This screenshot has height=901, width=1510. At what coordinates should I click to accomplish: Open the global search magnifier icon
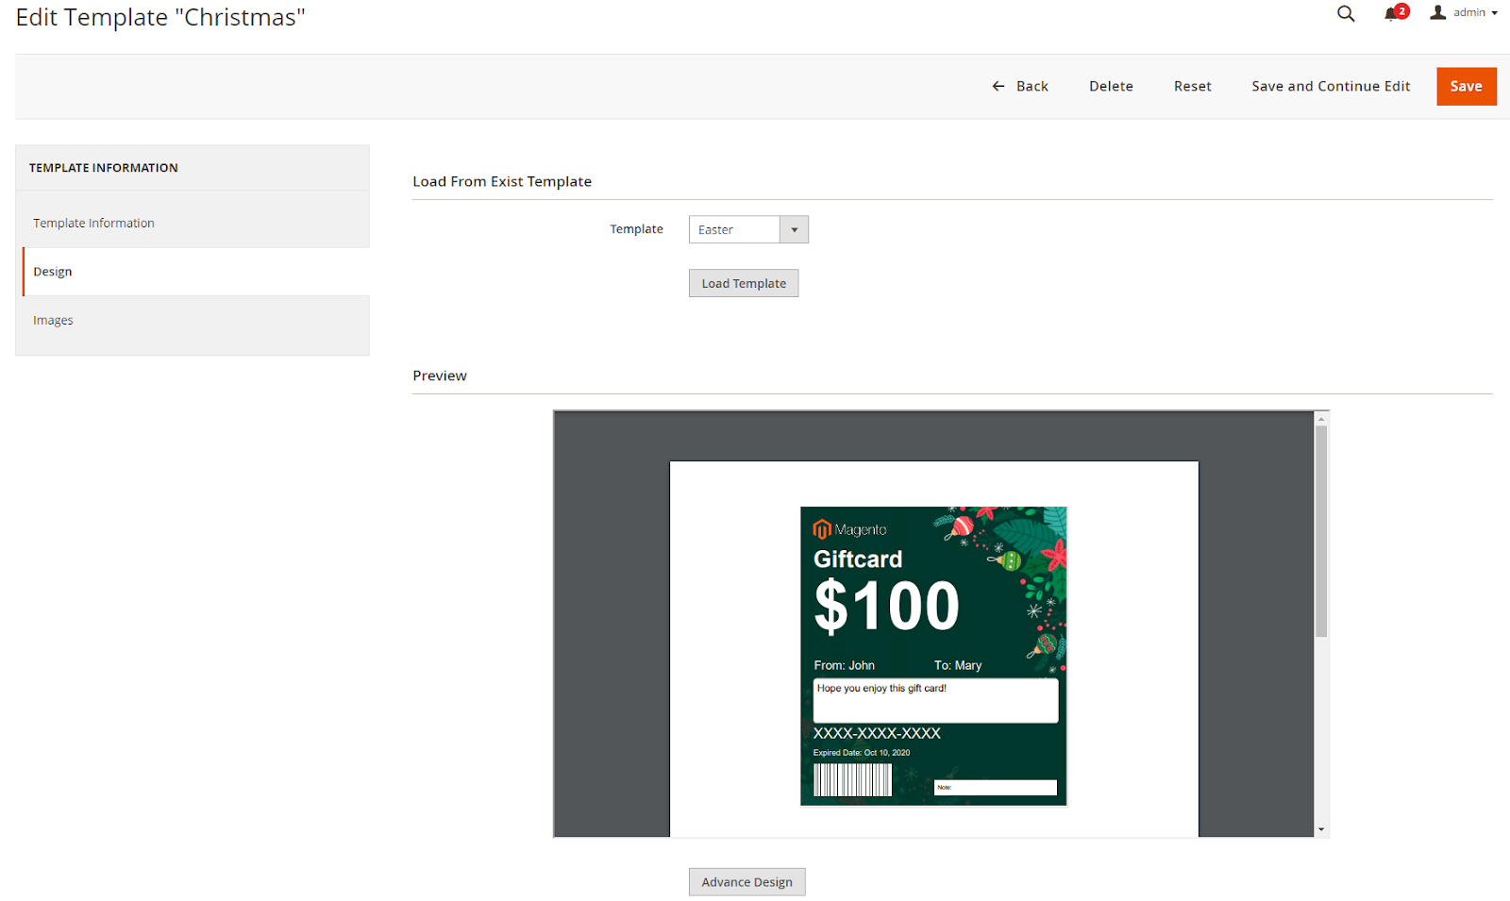click(x=1345, y=13)
